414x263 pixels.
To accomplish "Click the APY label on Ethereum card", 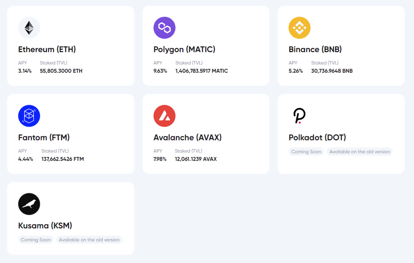I will 23,63.
